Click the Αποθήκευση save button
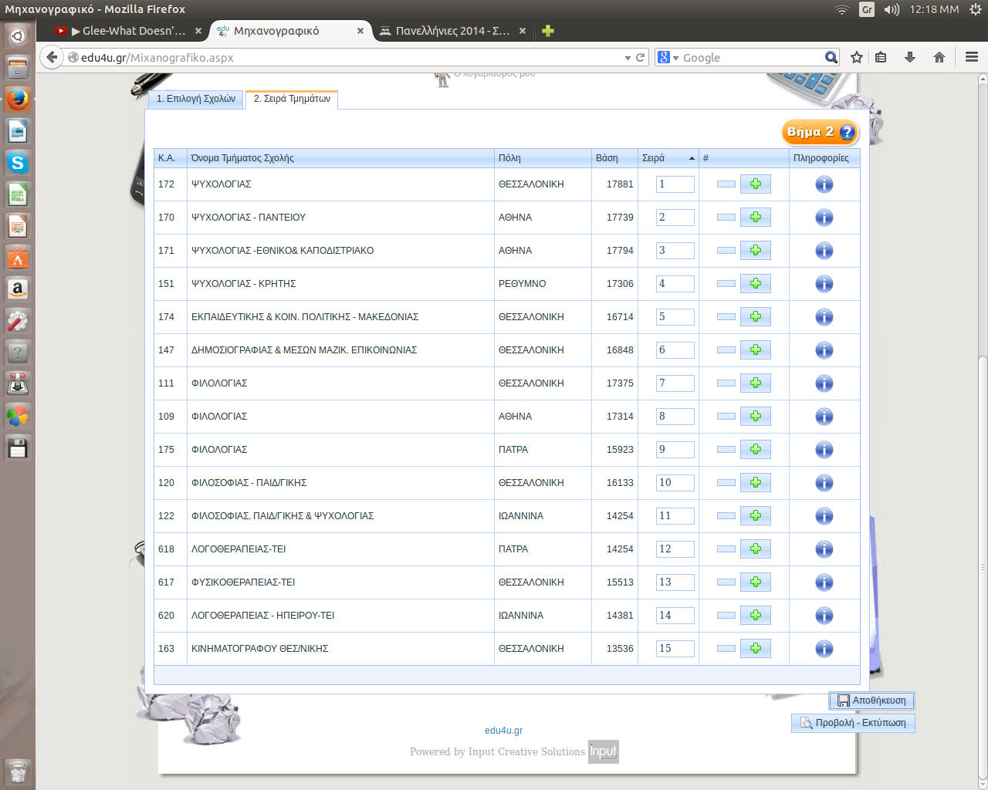 [x=871, y=701]
